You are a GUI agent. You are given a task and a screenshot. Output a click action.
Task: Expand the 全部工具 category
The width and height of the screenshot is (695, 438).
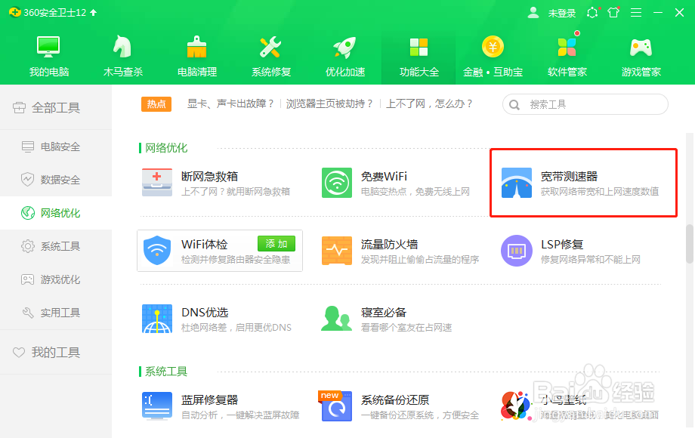tap(55, 106)
